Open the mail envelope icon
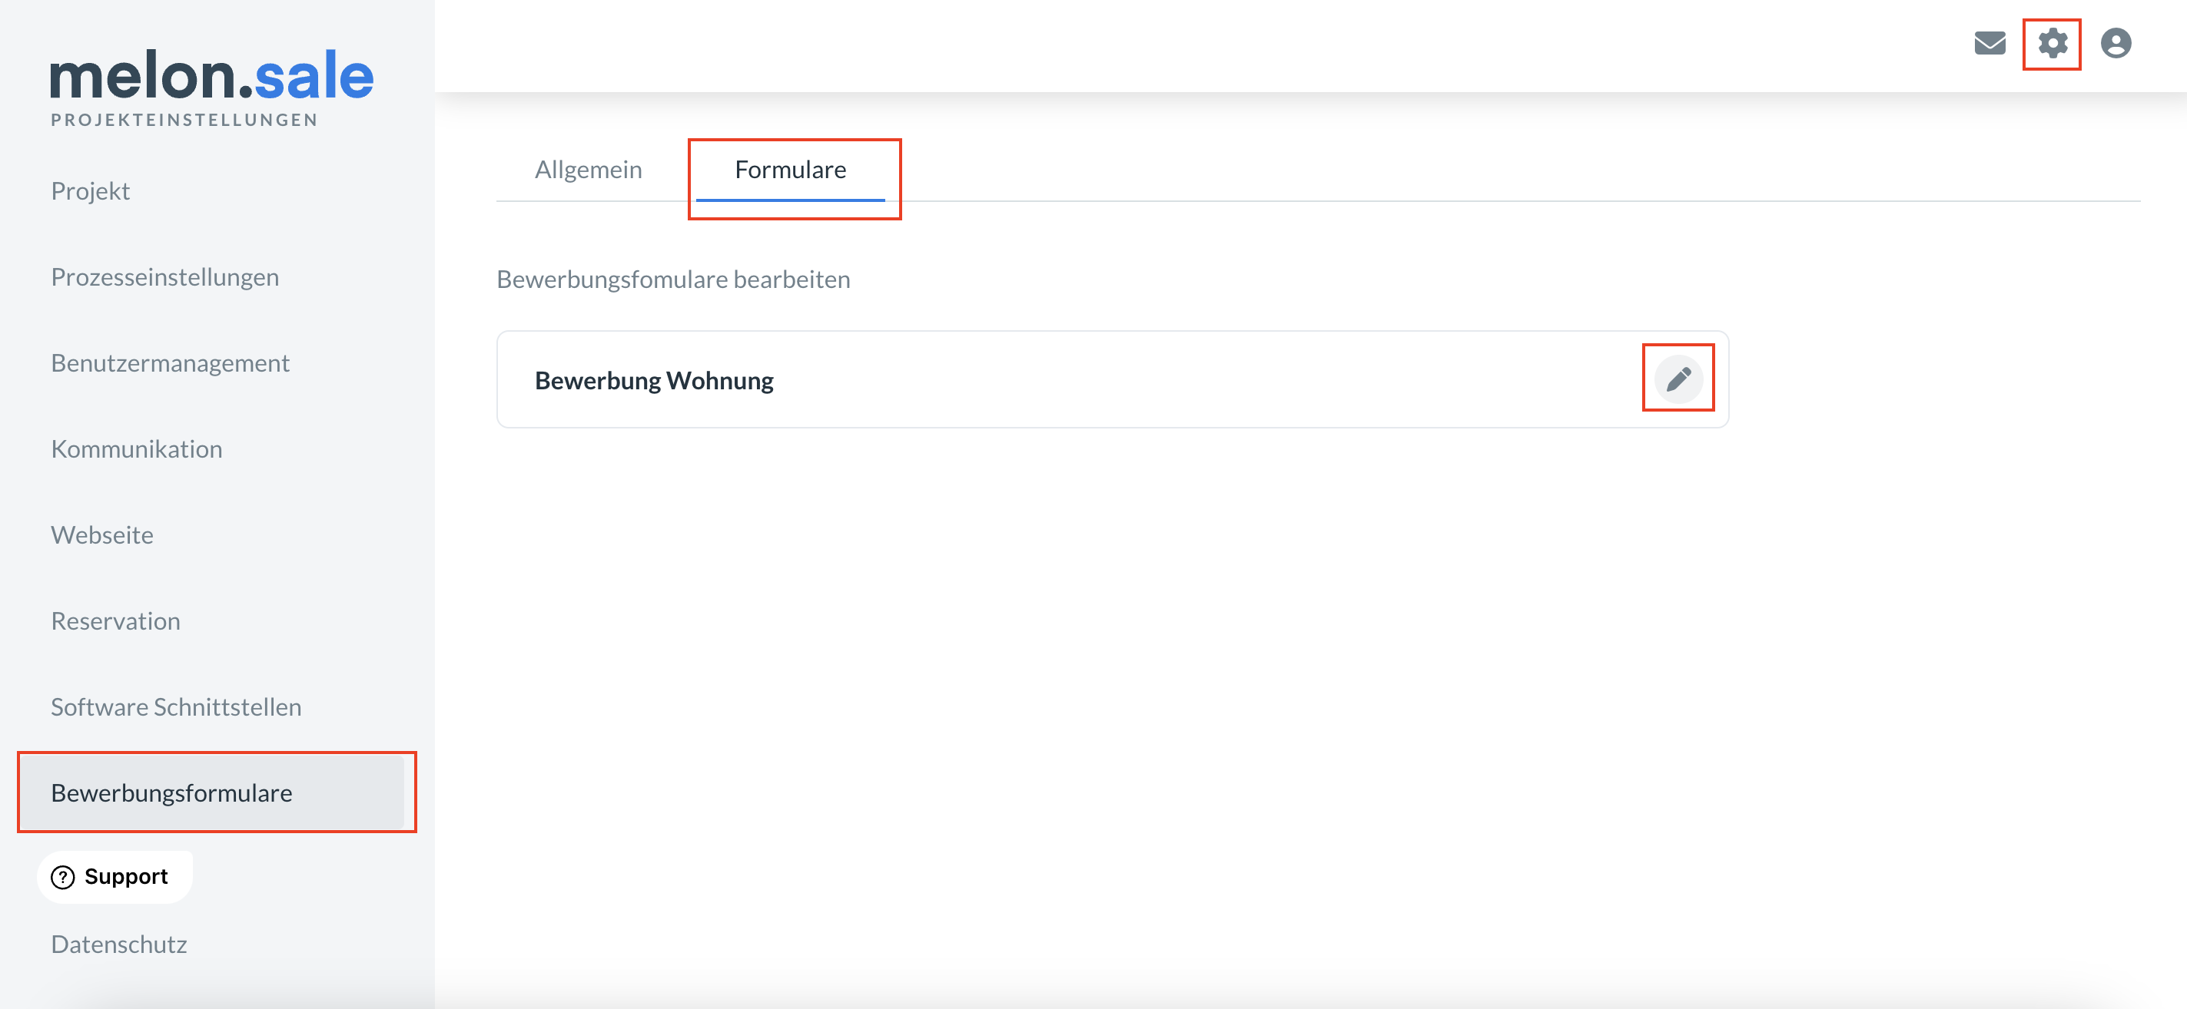The width and height of the screenshot is (2187, 1009). coord(1990,43)
